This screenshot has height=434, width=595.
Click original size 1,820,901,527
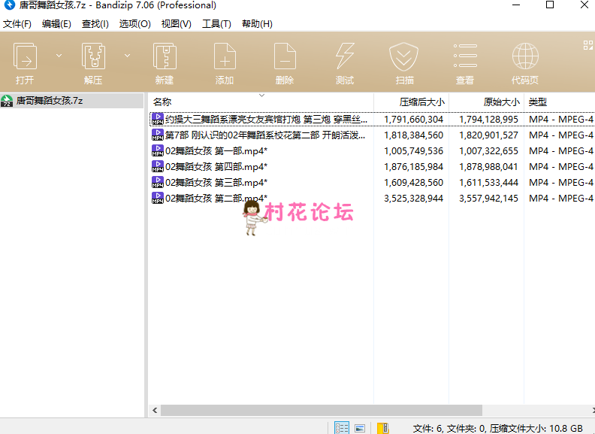coord(489,135)
